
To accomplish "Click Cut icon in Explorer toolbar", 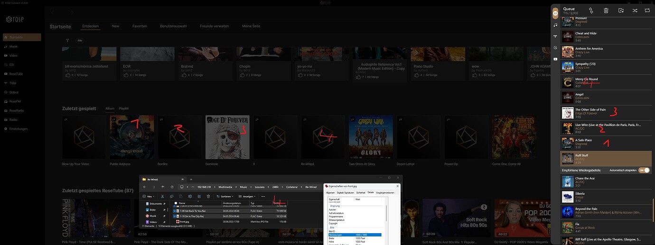I will (162, 196).
